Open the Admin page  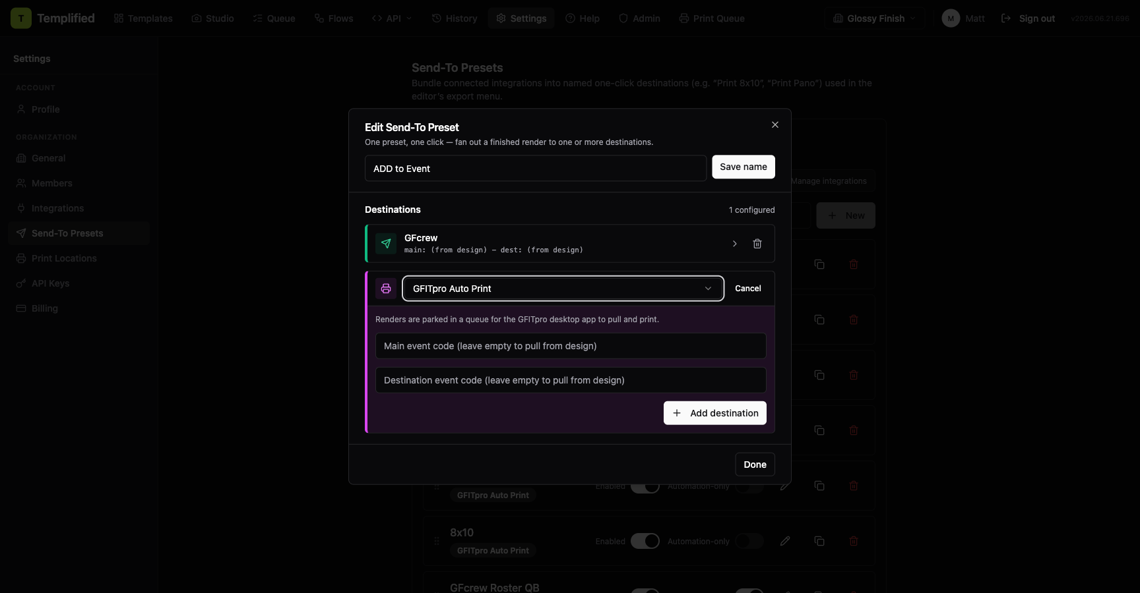point(639,18)
